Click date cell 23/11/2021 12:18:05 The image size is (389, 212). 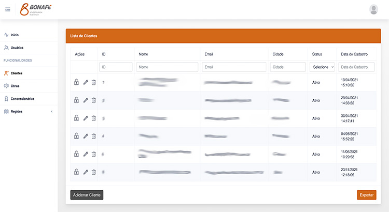point(349,172)
